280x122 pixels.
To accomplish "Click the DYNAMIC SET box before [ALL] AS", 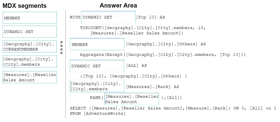I will pyautogui.click(x=97, y=66).
